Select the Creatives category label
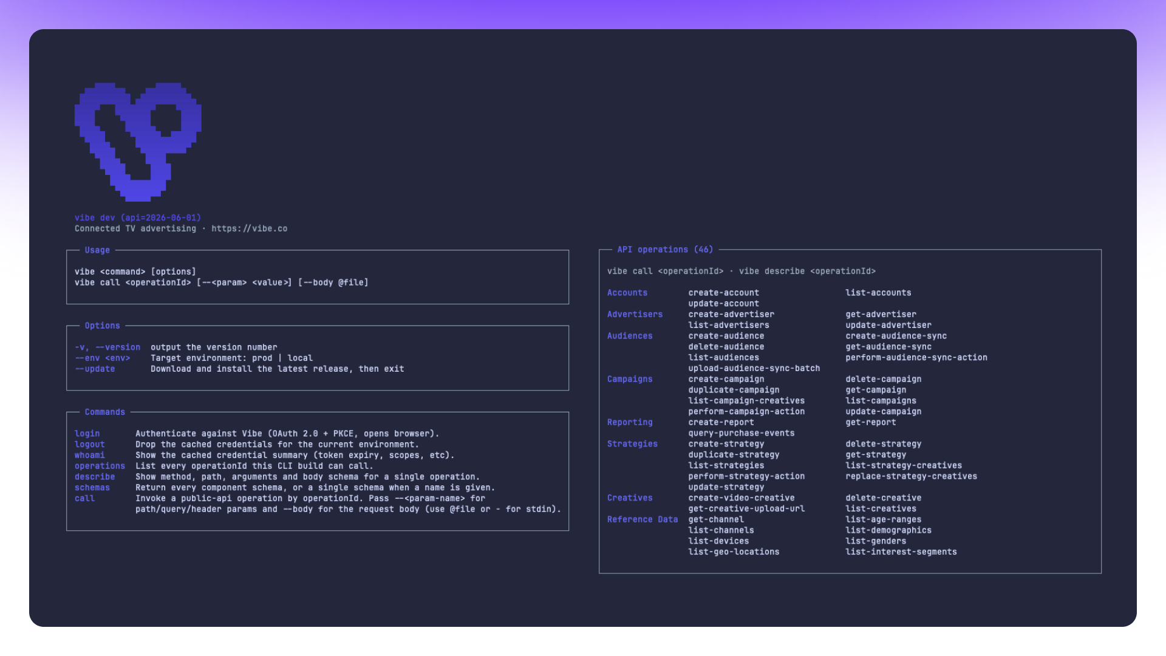 pyautogui.click(x=630, y=498)
